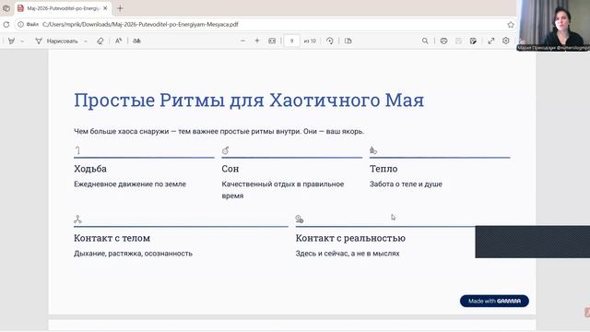Add this page to favorites star
Viewport: 590px width, 332px height.
point(510,25)
